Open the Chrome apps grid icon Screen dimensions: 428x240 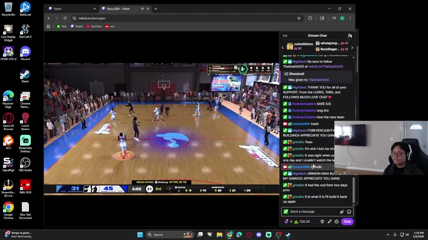[x=48, y=26]
